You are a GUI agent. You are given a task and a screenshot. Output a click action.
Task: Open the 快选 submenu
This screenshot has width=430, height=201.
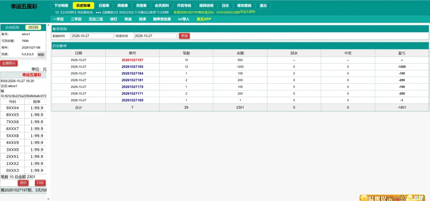pyautogui.click(x=128, y=19)
